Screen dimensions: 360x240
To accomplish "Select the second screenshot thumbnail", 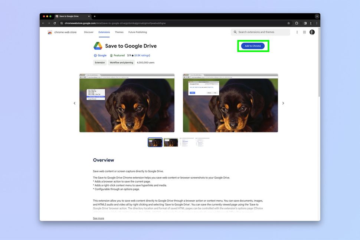I will tap(171, 142).
